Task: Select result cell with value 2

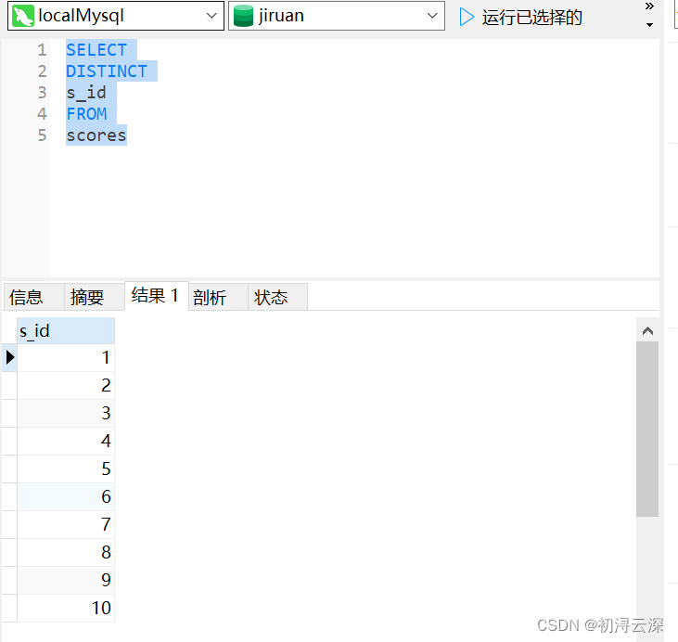Action: click(x=66, y=385)
